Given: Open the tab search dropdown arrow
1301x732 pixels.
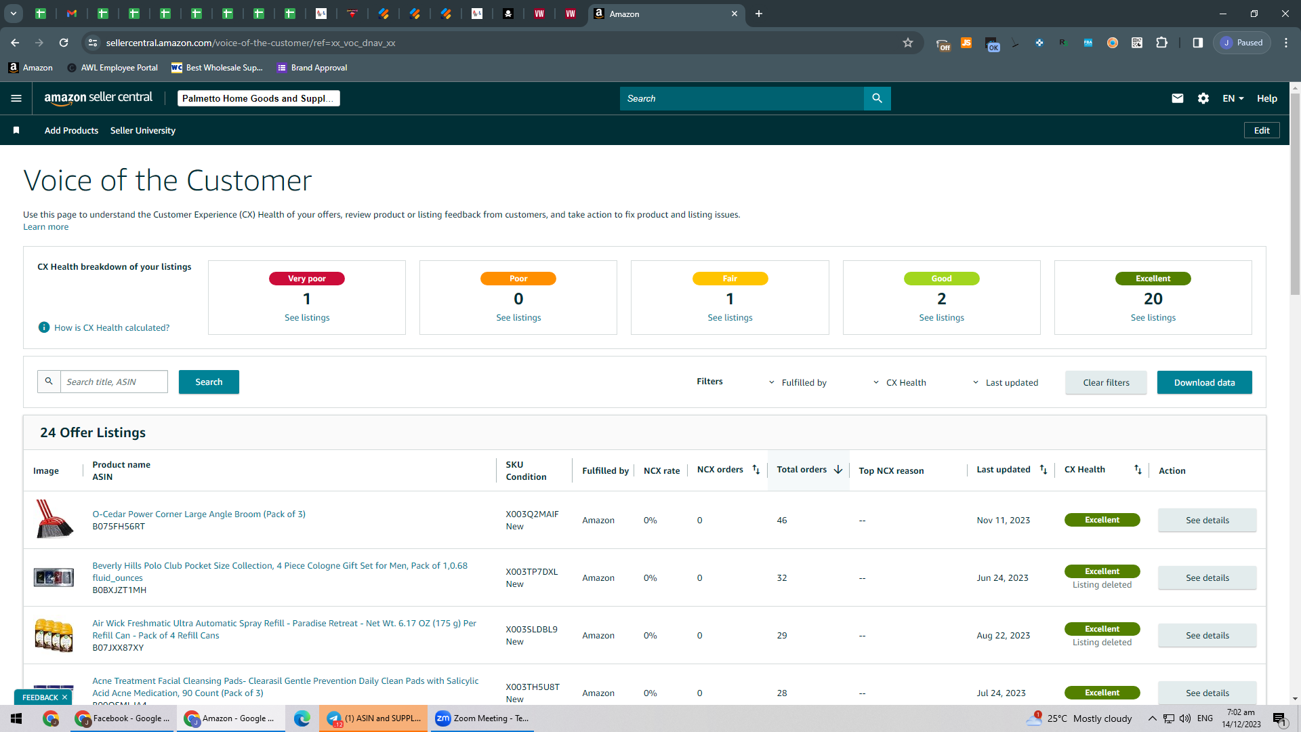Looking at the screenshot, I should (x=13, y=14).
